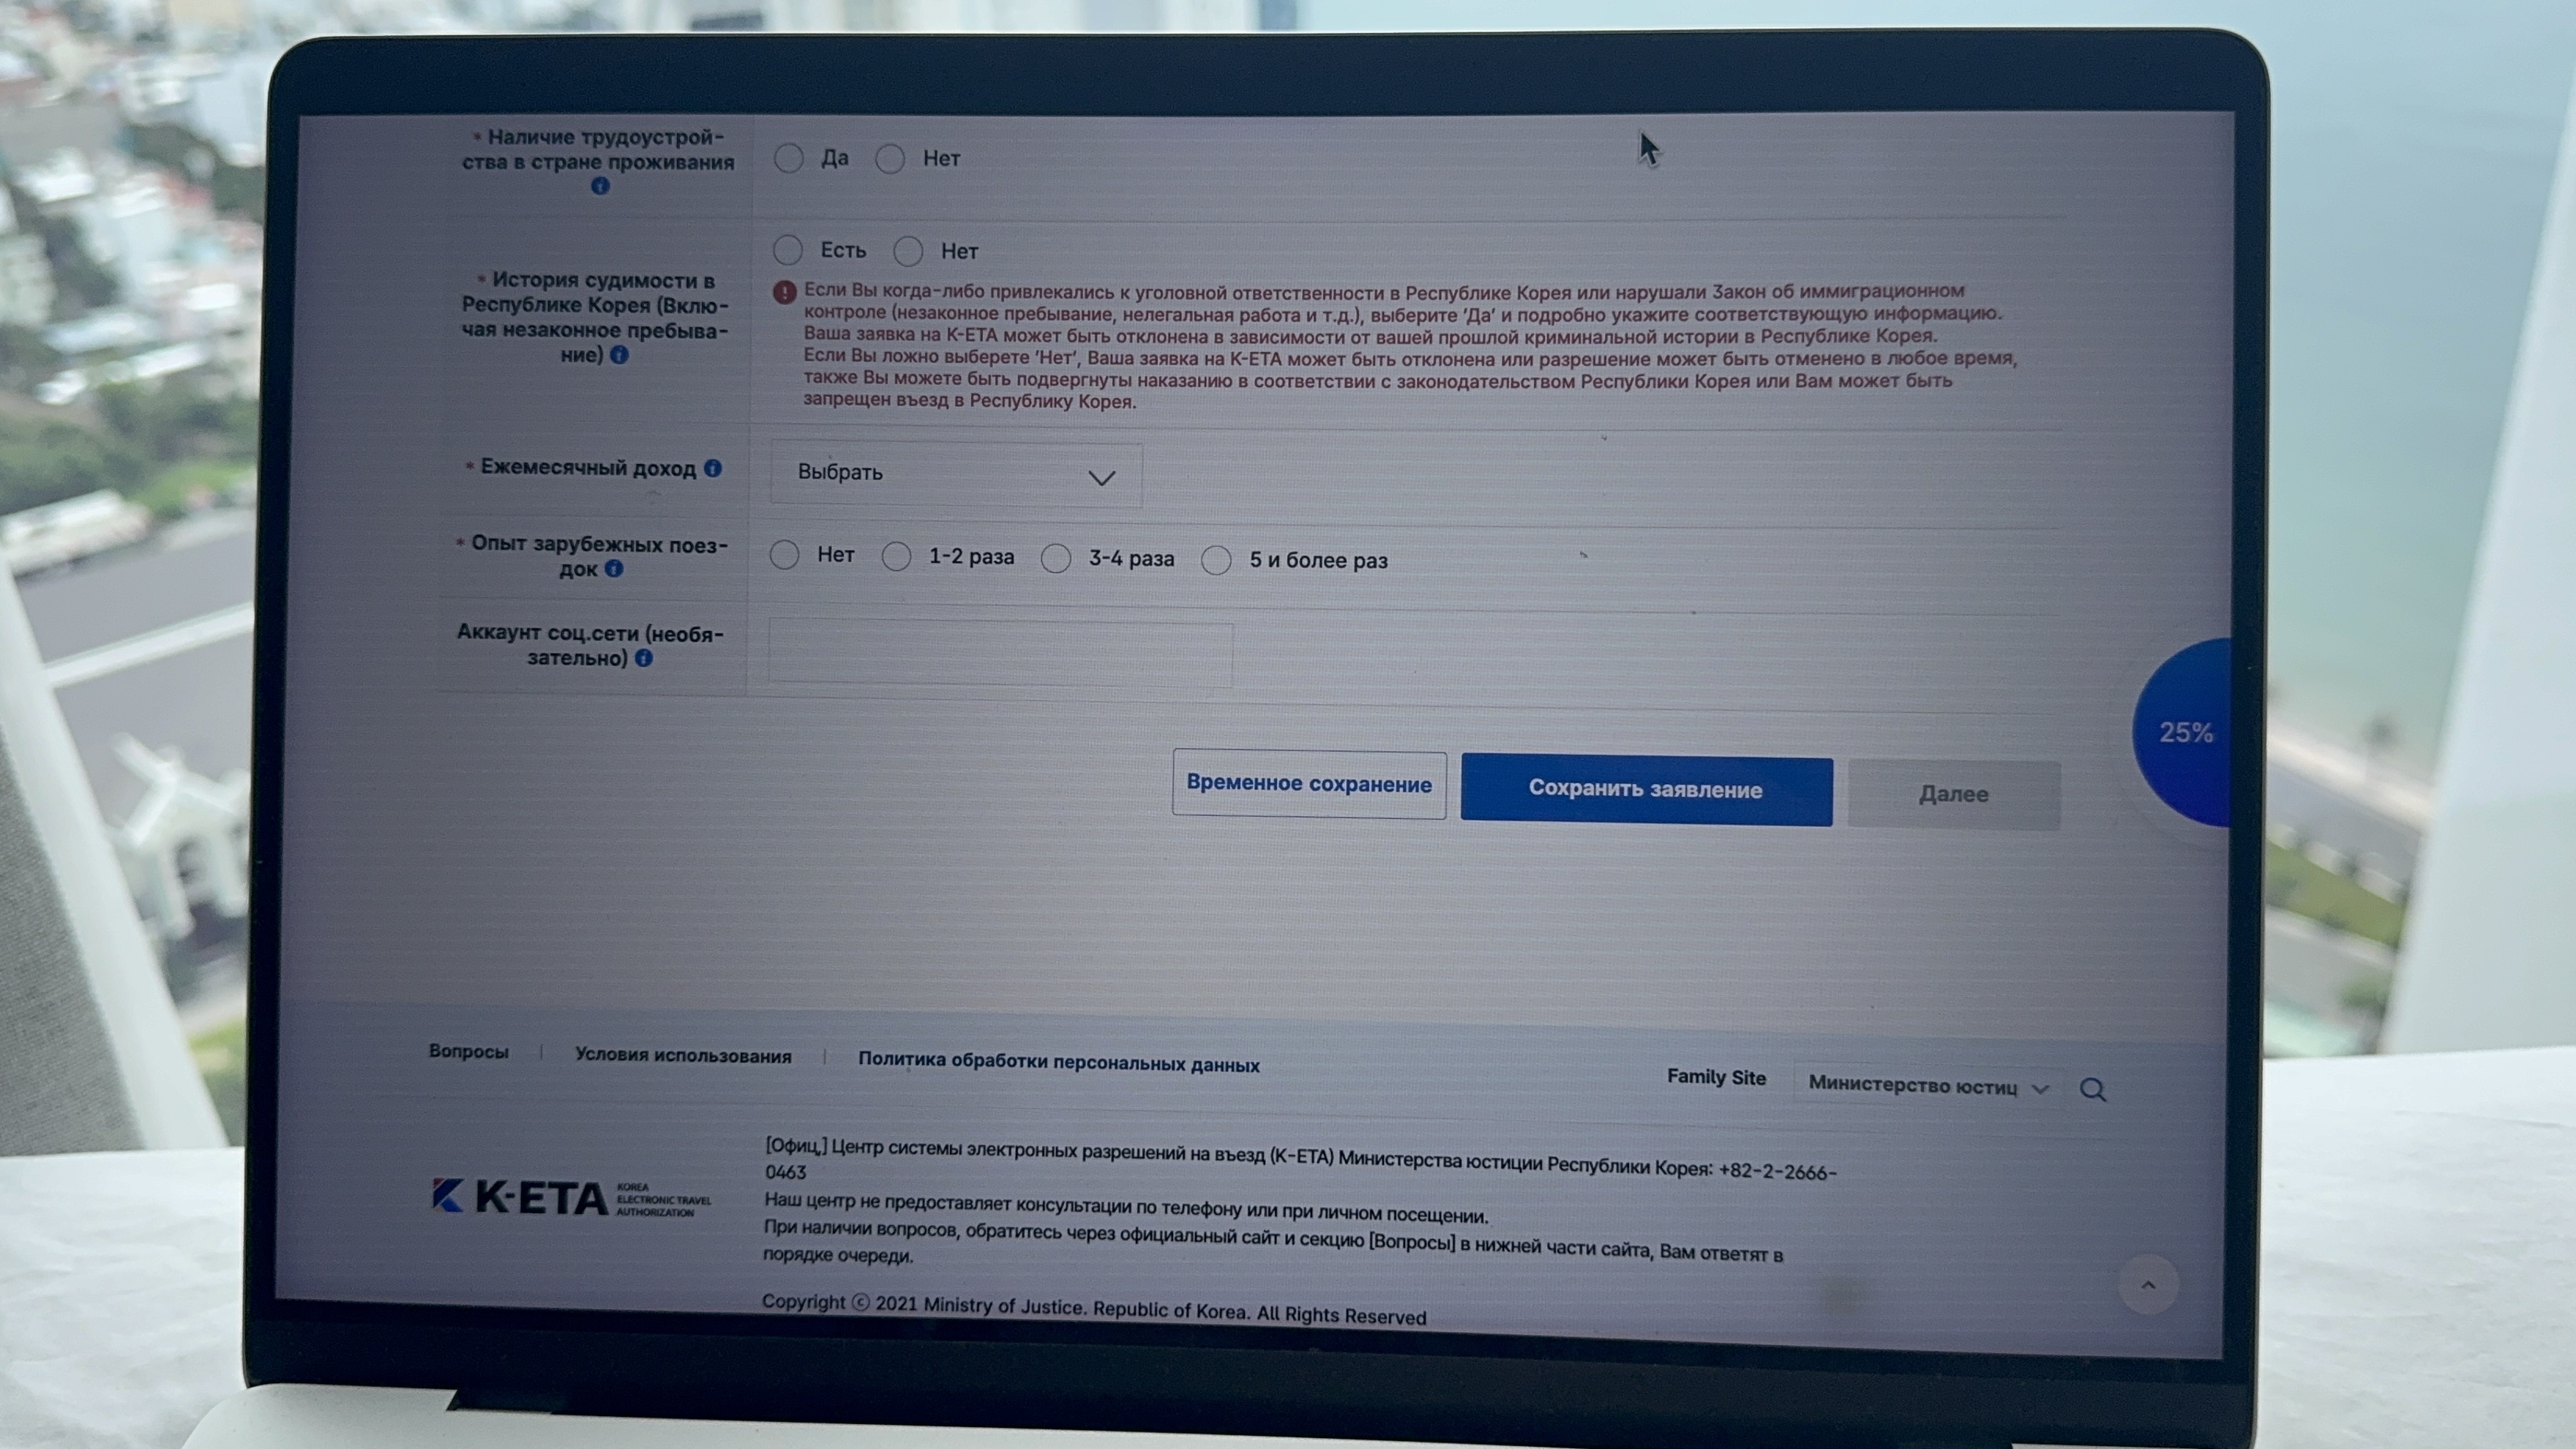Click the red warning exclamation icon
2576x1449 pixels.
(785, 292)
